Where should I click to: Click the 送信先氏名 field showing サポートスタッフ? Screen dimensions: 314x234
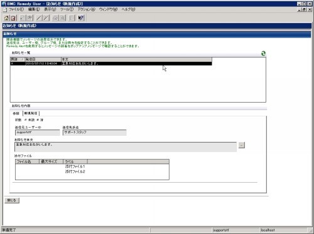[95, 133]
